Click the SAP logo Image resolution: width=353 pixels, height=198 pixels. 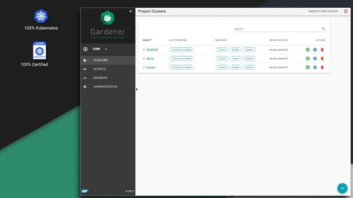[85, 191]
